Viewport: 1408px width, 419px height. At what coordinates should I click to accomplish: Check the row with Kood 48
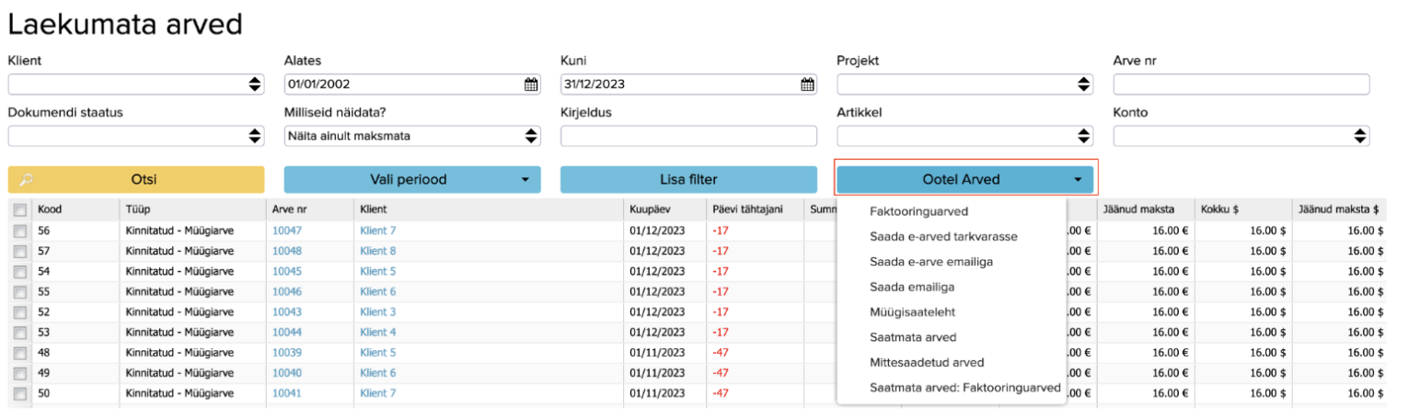coord(20,353)
